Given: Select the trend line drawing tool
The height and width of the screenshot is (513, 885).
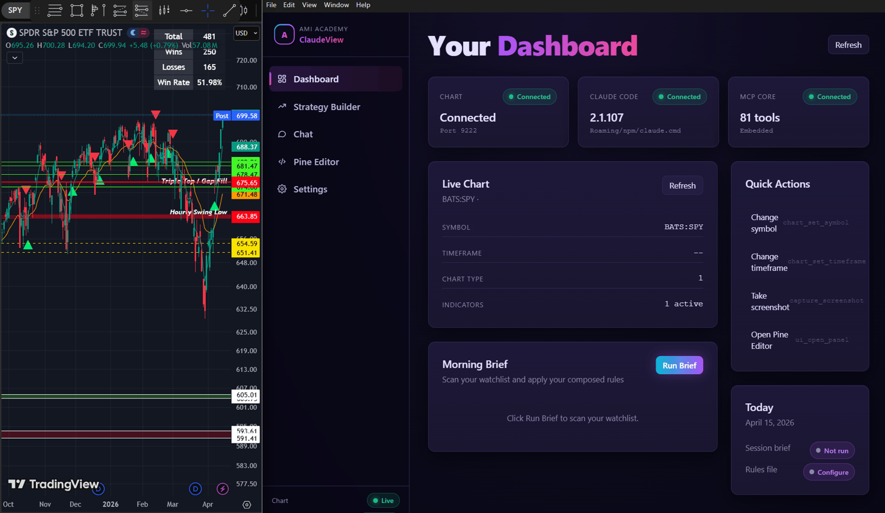Looking at the screenshot, I should [x=230, y=10].
